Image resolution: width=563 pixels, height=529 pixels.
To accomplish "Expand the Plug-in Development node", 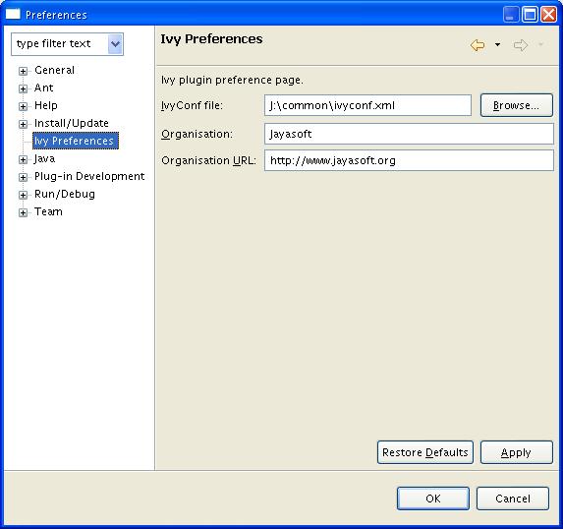I will point(23,177).
